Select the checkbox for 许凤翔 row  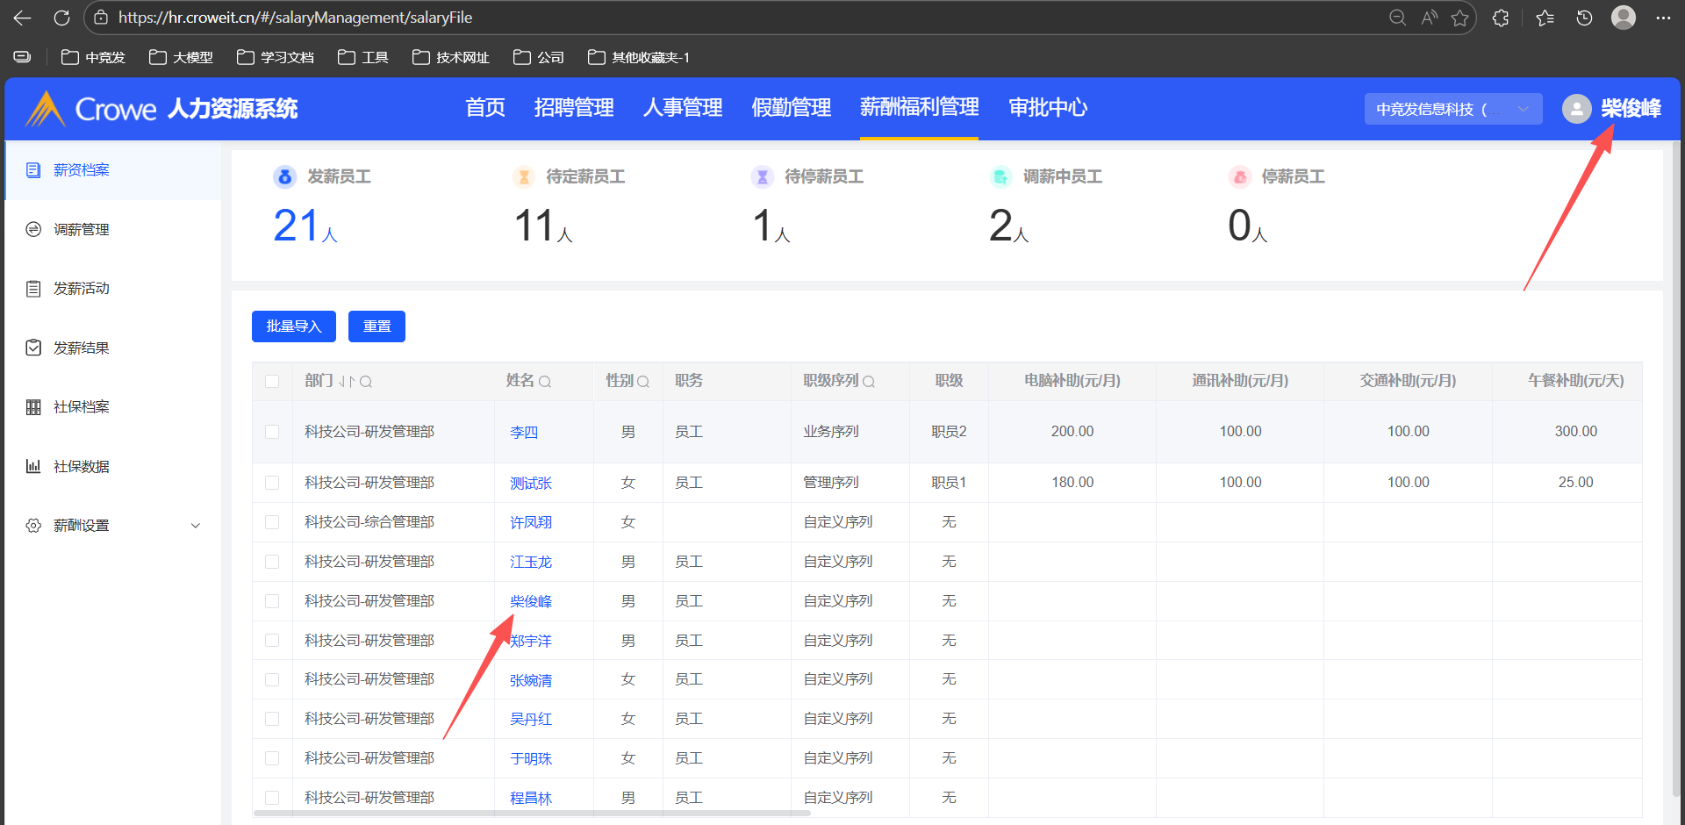[x=272, y=522]
